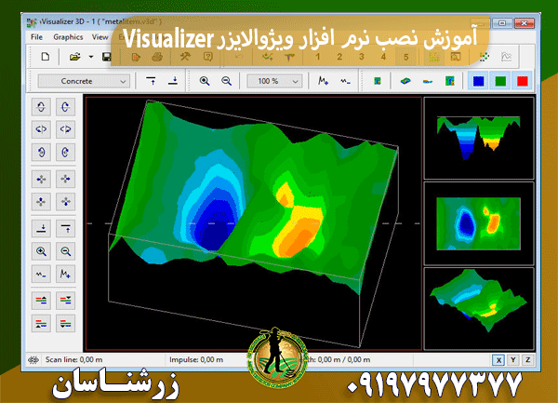Viewport: 558px width, 403px height.
Task: Select view preset 2 in the toolbar
Action: 339,57
